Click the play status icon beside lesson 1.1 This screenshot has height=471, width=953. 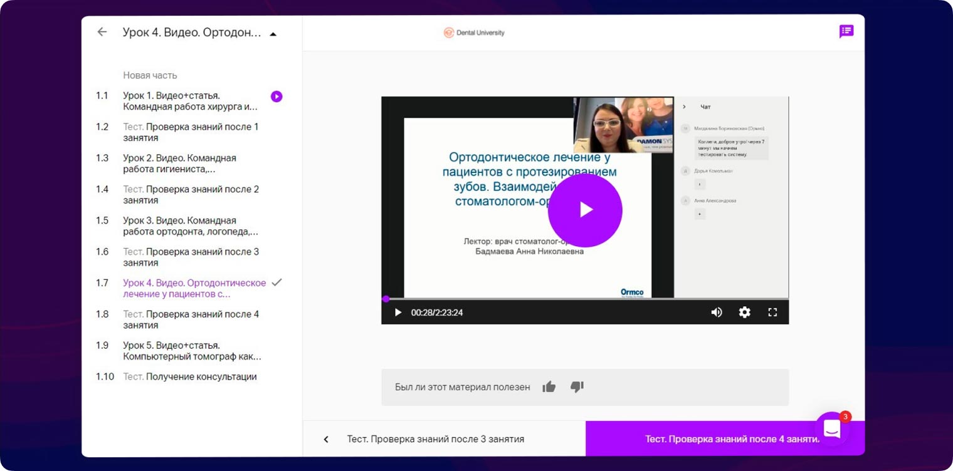pyautogui.click(x=276, y=96)
